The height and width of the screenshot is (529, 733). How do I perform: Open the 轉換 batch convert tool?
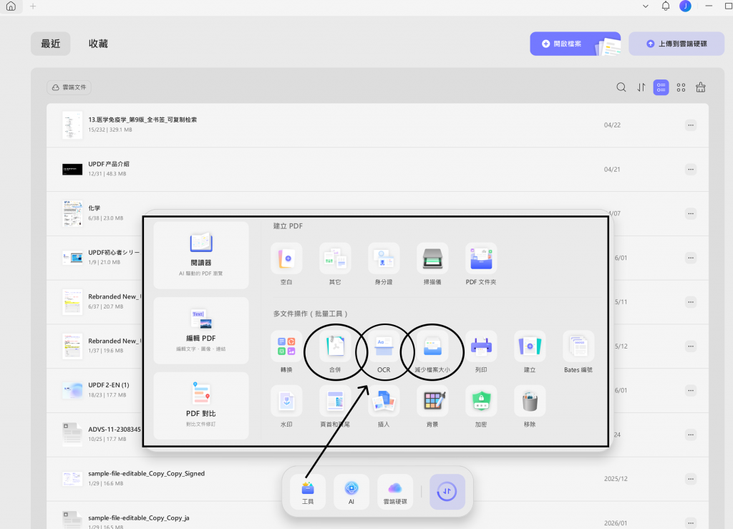pyautogui.click(x=286, y=346)
